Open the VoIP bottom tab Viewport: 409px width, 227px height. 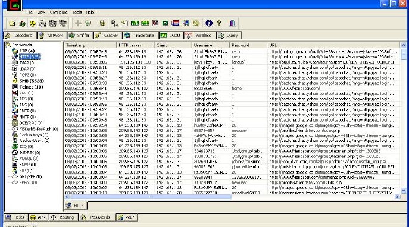point(126,217)
